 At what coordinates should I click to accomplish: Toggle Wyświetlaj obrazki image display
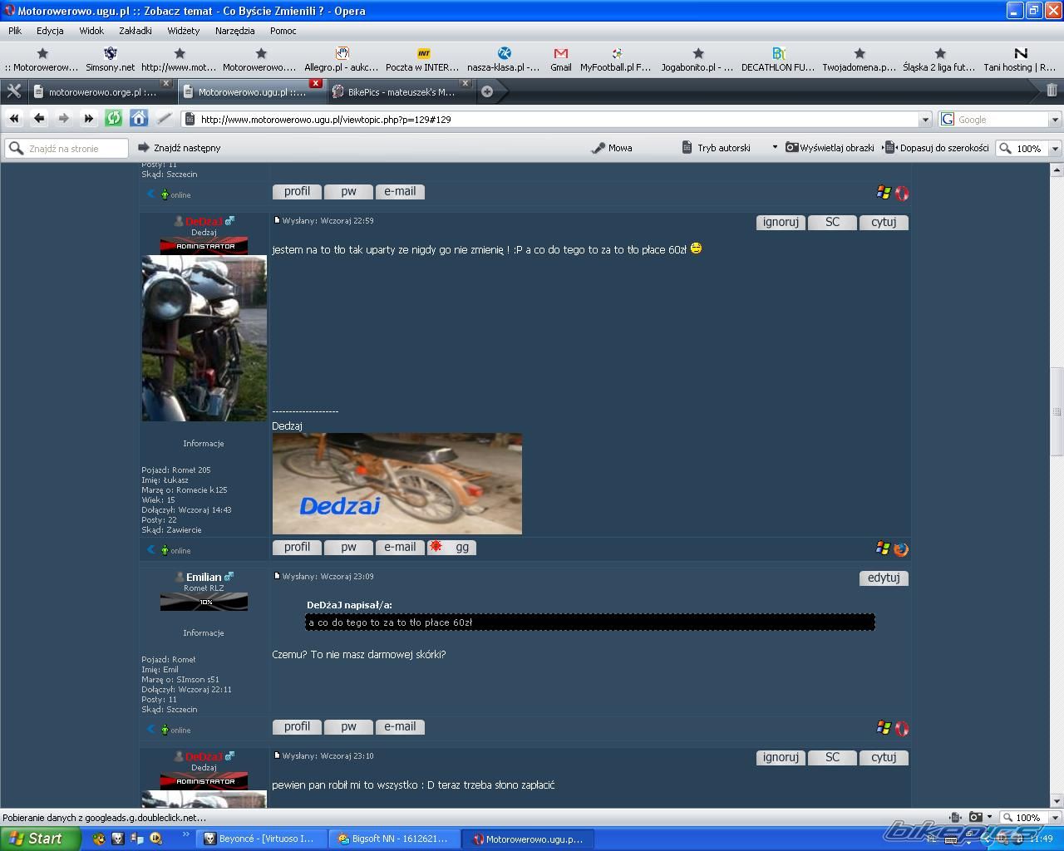point(830,148)
